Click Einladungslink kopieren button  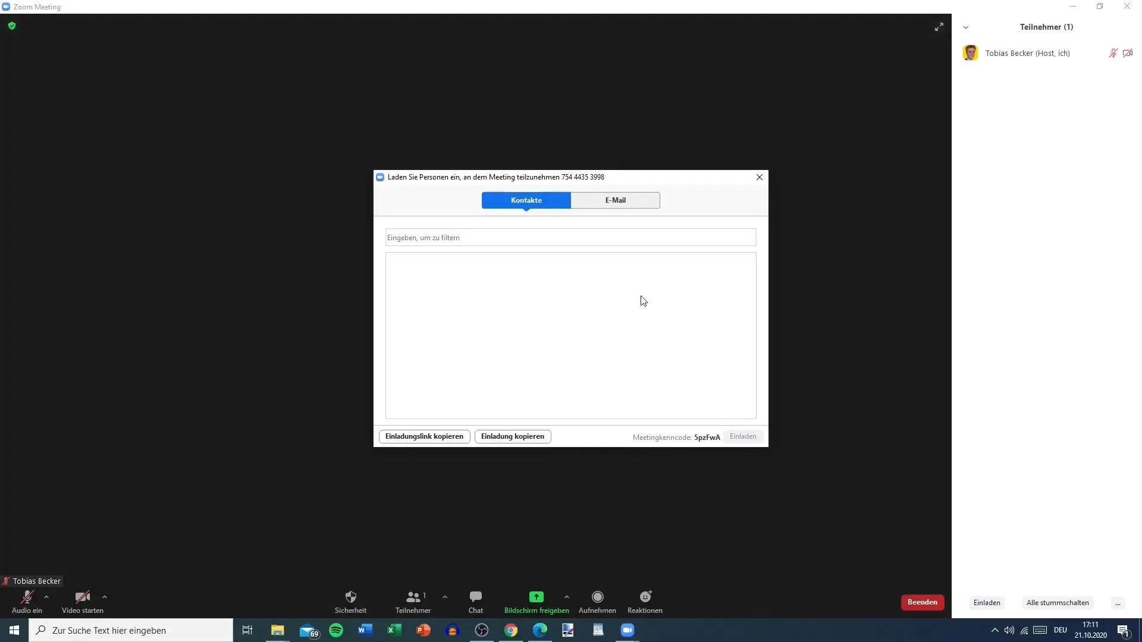click(424, 436)
